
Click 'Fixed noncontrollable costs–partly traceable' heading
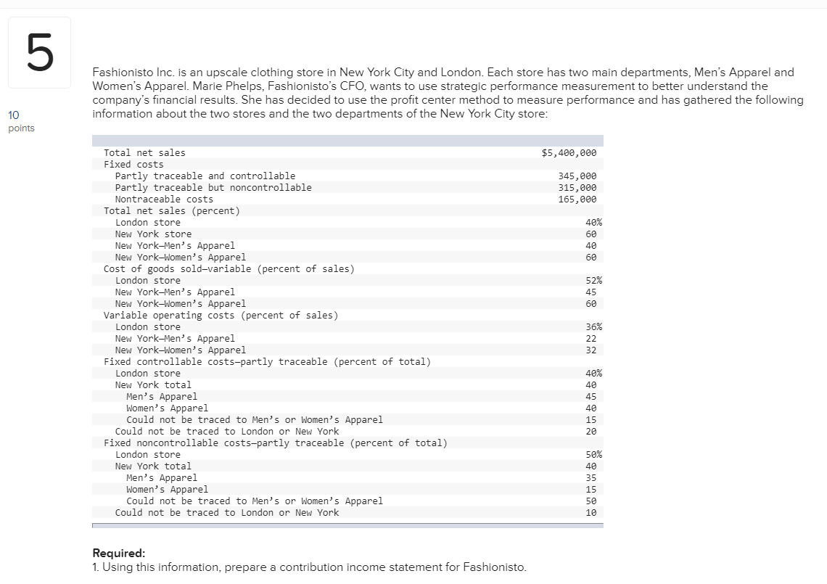point(276,443)
